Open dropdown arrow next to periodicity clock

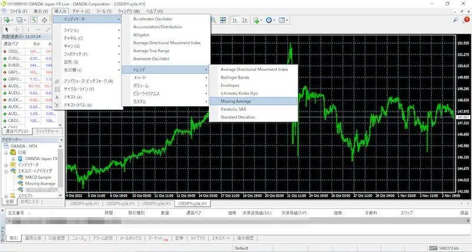coord(274,21)
